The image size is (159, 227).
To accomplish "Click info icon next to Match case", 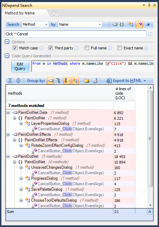I will pos(41,48).
